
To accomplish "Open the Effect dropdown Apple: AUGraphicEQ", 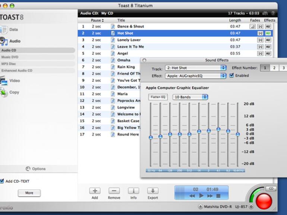I will [195, 76].
